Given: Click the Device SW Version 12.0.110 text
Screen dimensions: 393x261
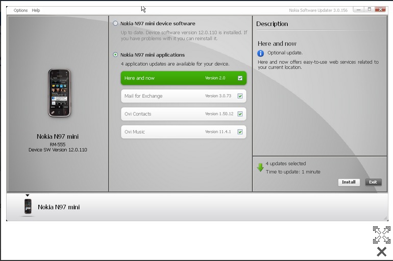Looking at the screenshot, I should (58, 150).
